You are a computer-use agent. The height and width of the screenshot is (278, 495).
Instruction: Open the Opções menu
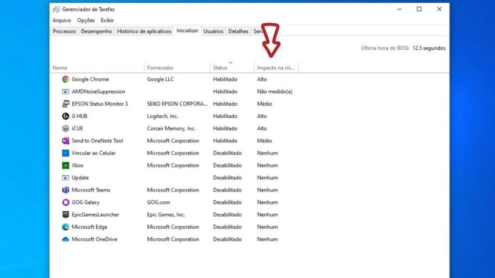[86, 20]
